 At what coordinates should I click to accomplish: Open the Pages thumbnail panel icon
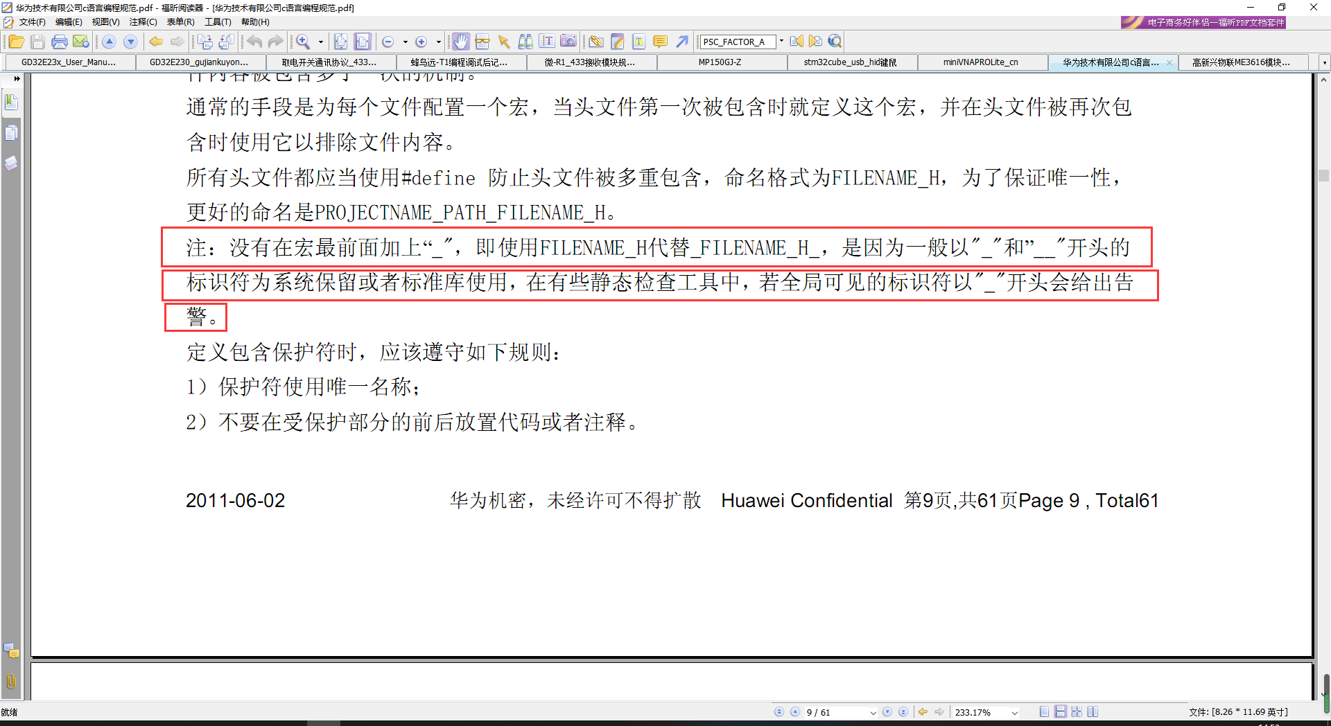12,134
